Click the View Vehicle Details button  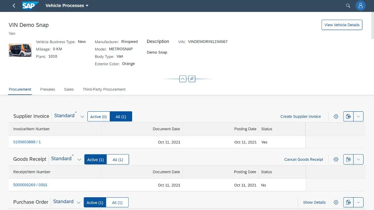[x=342, y=25]
